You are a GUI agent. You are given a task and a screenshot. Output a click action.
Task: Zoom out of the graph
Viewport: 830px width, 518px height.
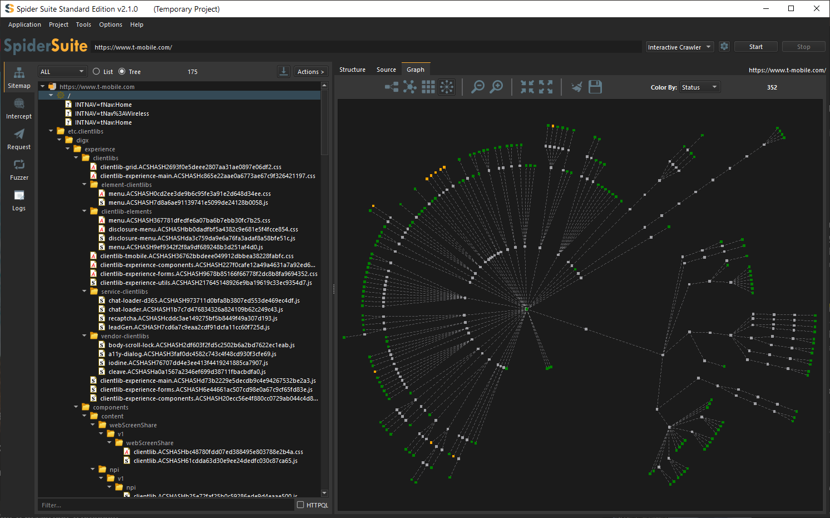(477, 87)
